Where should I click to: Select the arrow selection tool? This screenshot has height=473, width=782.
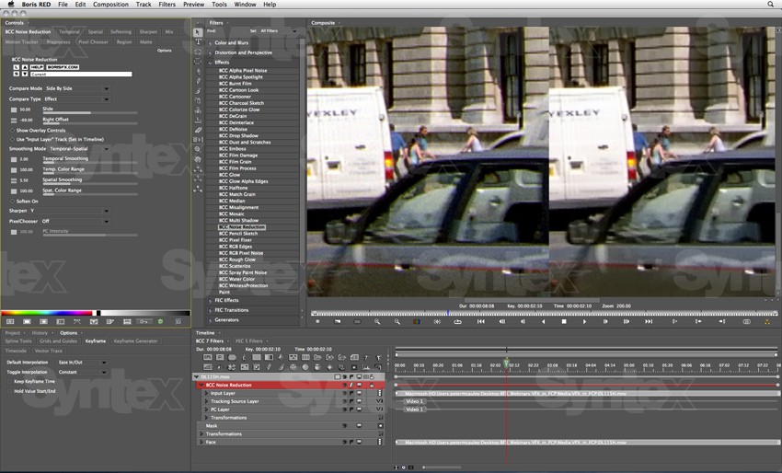point(199,32)
